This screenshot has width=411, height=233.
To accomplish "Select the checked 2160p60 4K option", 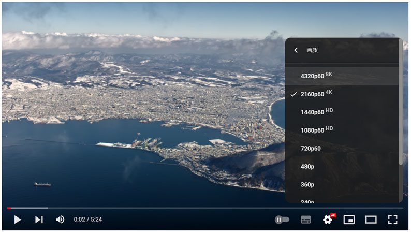I will [316, 94].
